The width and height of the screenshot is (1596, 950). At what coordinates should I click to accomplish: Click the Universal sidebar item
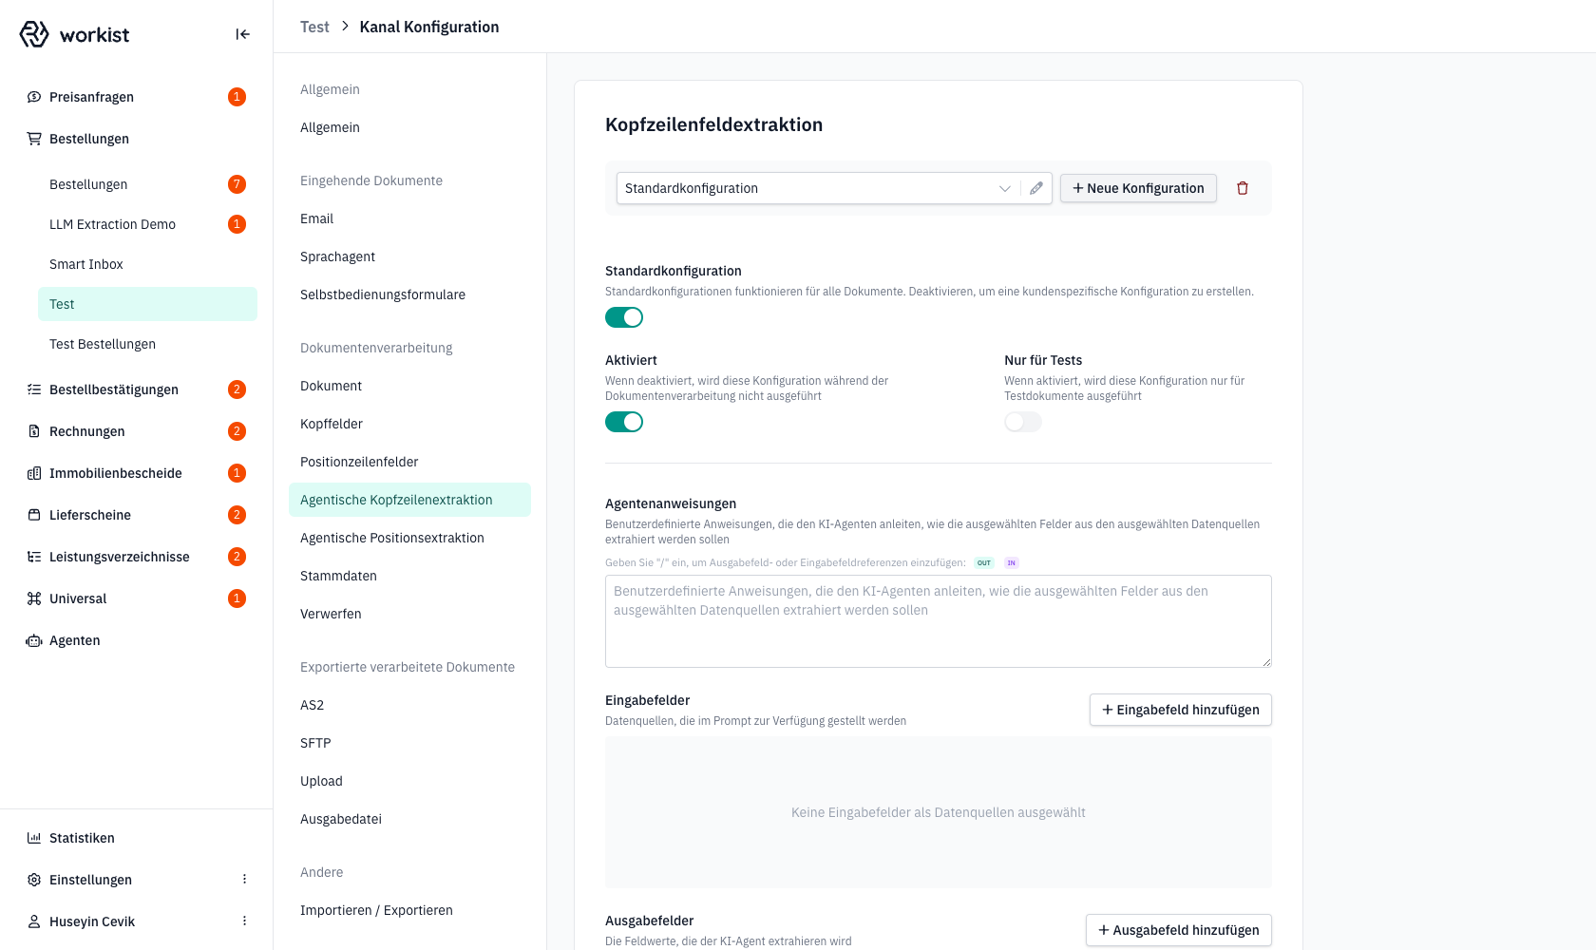(x=137, y=598)
